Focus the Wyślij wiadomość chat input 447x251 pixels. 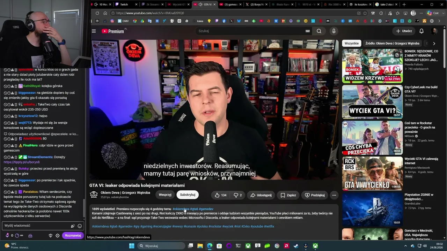[x=43, y=226]
